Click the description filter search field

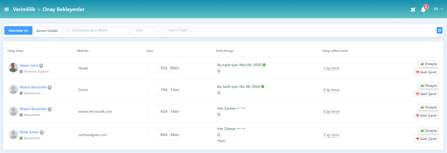[96, 30]
